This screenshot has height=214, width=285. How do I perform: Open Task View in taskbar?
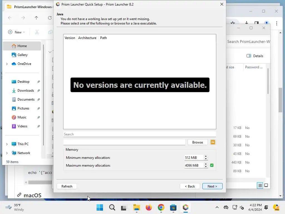click(x=124, y=207)
